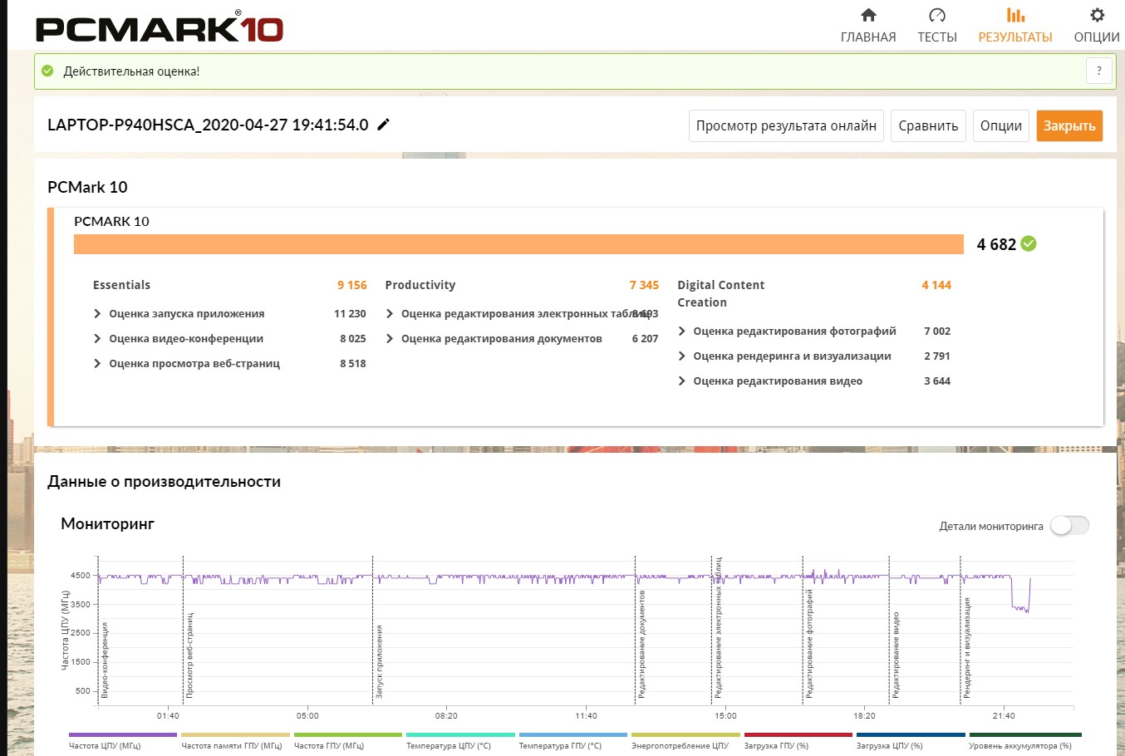
Task: Click the Действительная оценка! message
Action: [131, 71]
